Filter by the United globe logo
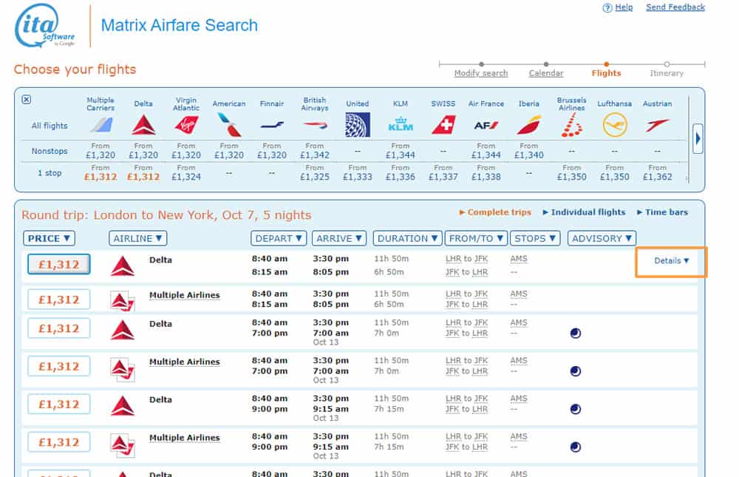The width and height of the screenshot is (739, 477). point(358,125)
